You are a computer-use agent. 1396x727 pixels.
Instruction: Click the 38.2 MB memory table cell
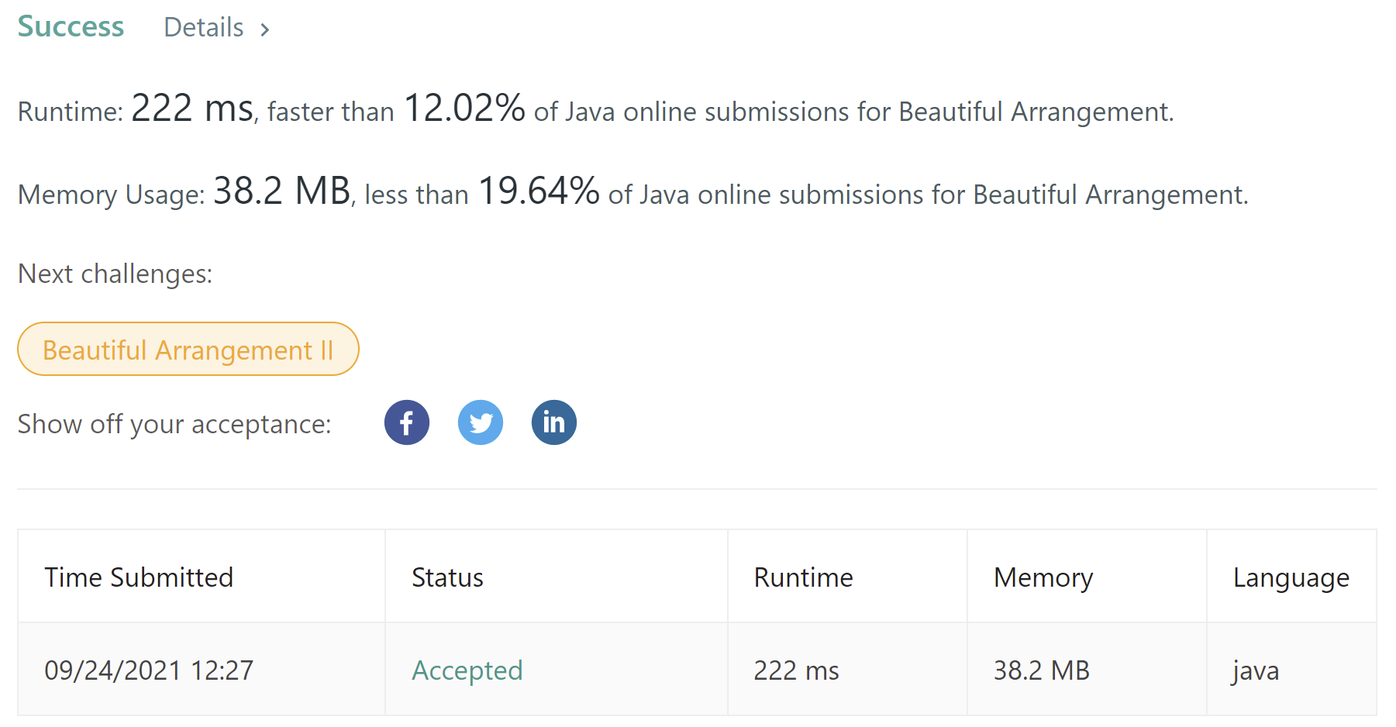coord(1042,670)
